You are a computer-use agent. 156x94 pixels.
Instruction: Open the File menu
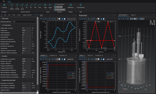[x=4, y=1]
